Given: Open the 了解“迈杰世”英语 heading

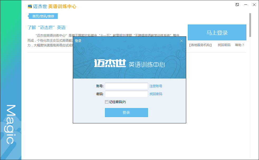Looking at the screenshot, I should point(46,28).
